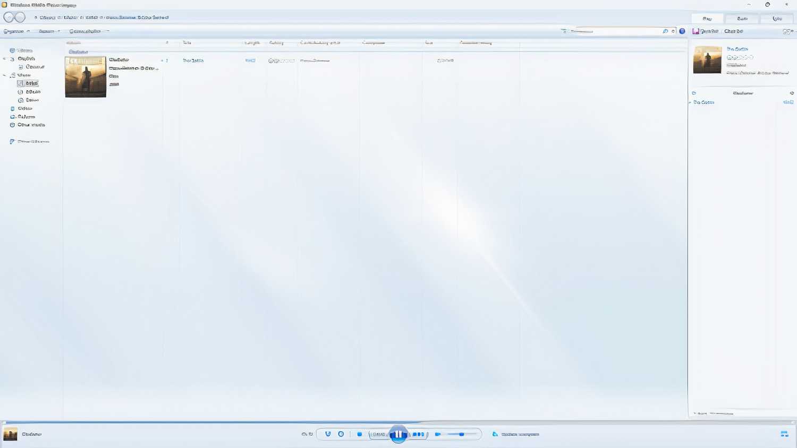The width and height of the screenshot is (797, 448).
Task: Switch to Now Playing view icon
Action: pos(784,434)
